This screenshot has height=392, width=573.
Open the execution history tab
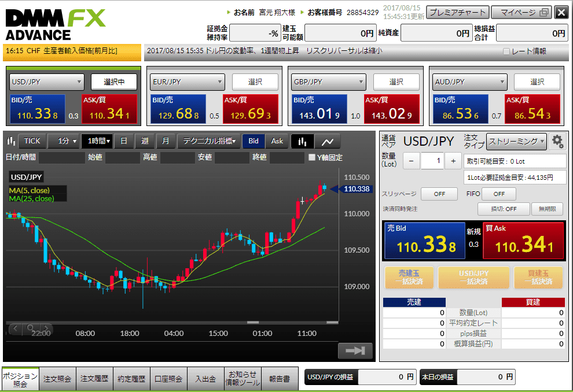[x=131, y=379]
